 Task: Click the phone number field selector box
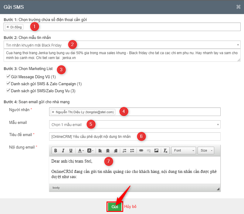(122, 27)
